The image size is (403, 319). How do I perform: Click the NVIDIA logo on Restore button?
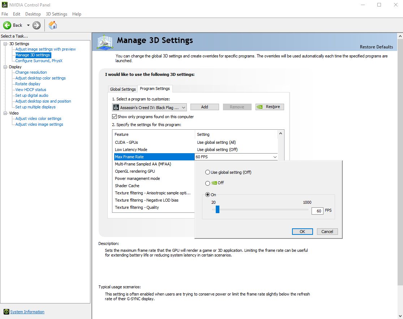260,107
